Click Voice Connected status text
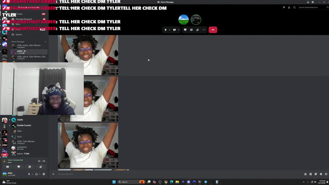Image resolution: width=329 pixels, height=185 pixels. click(x=15, y=160)
